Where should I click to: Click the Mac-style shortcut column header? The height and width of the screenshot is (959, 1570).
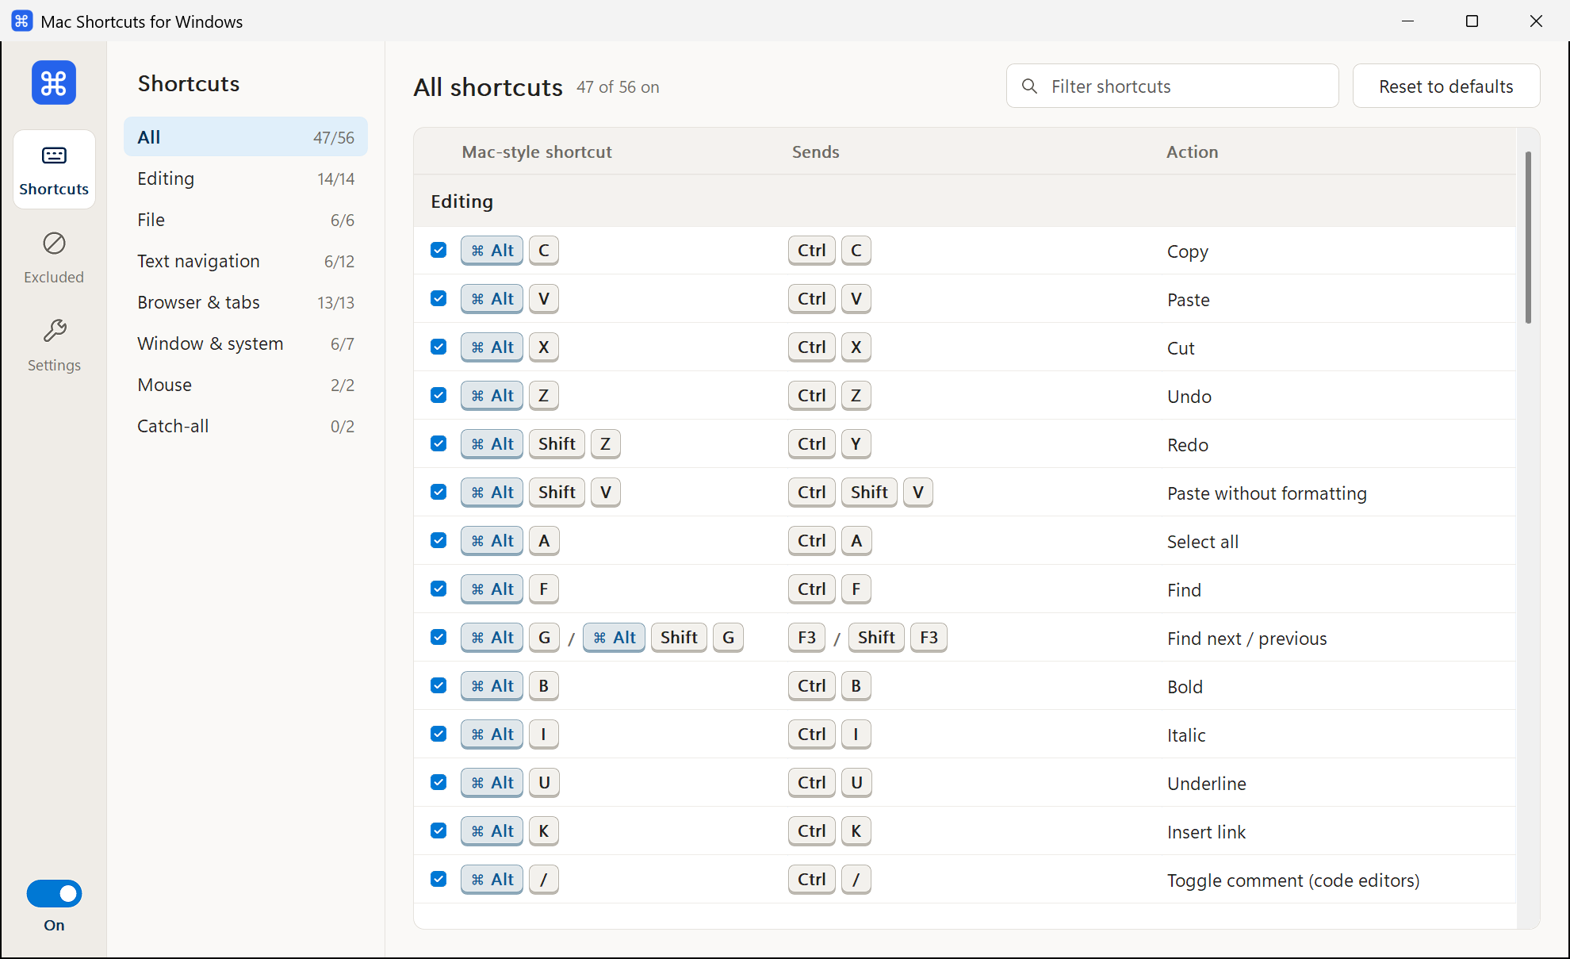tap(537, 152)
